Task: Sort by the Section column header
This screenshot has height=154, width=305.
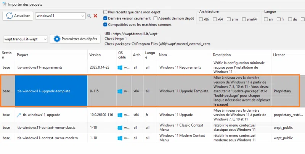Action: coord(7,55)
